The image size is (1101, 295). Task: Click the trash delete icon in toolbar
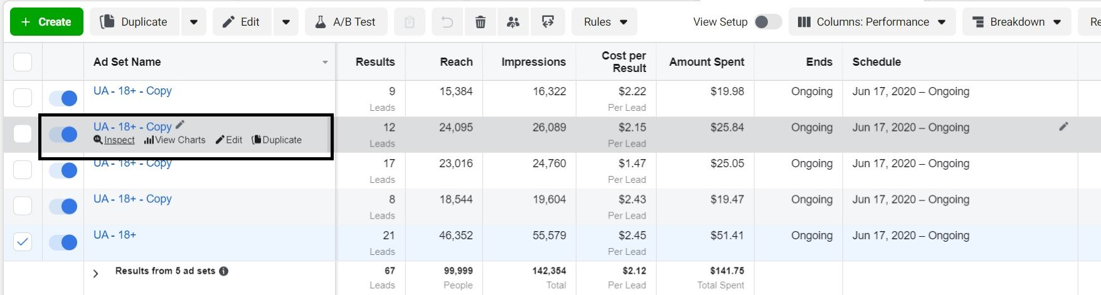481,22
